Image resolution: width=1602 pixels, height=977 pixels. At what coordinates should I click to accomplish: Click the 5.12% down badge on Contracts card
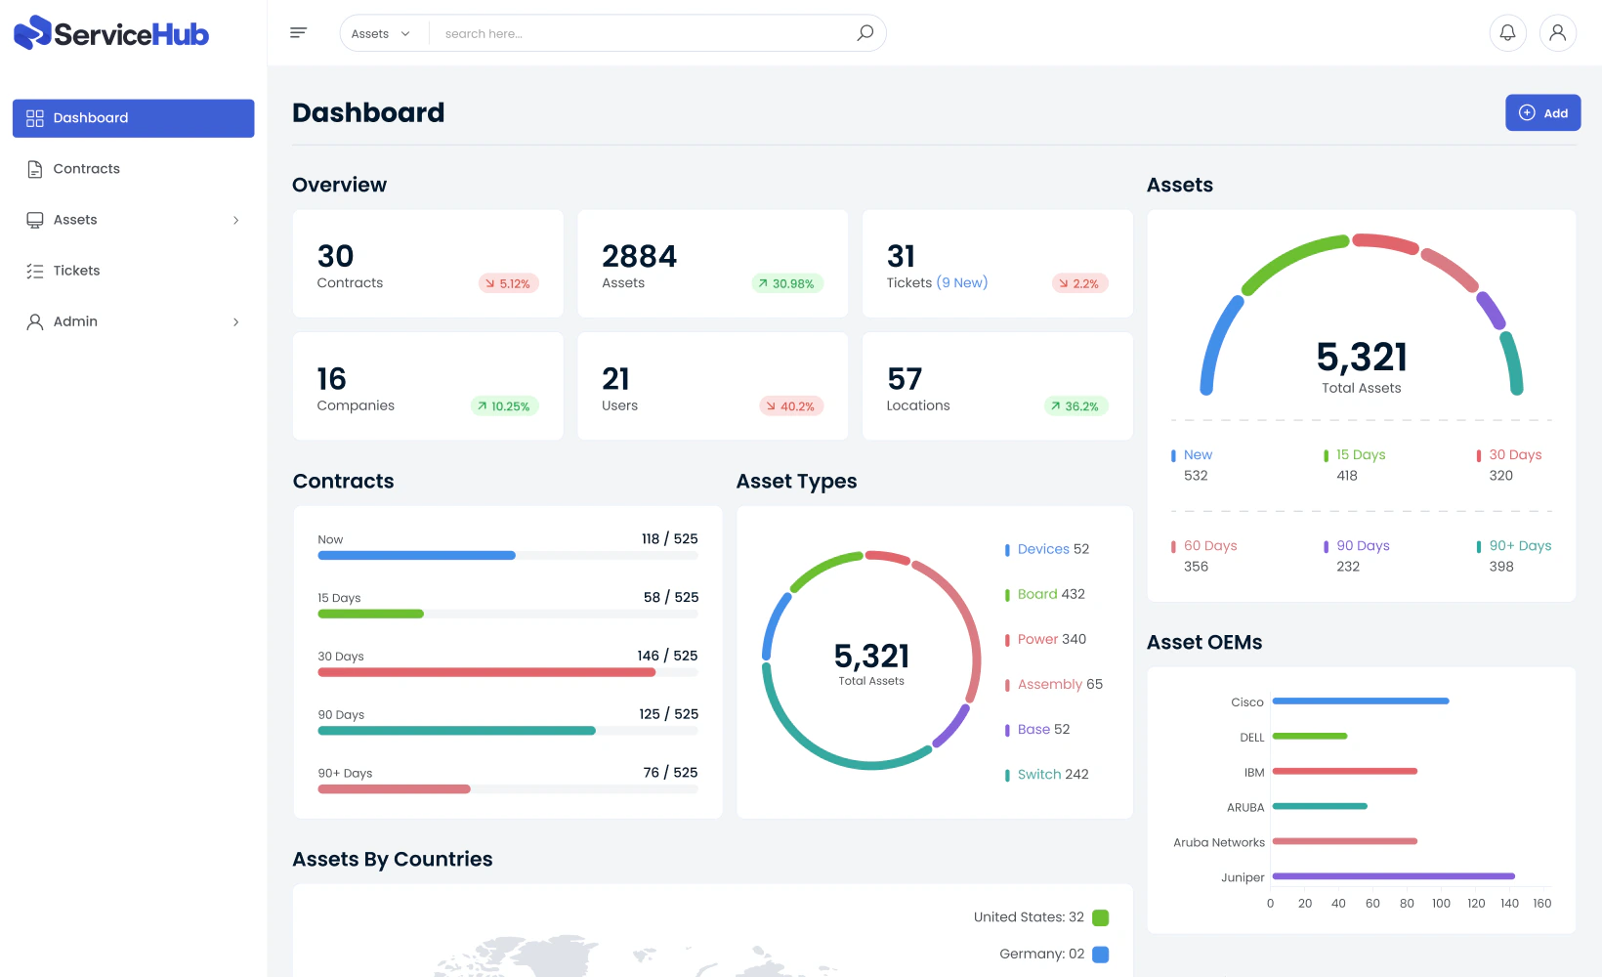click(509, 283)
